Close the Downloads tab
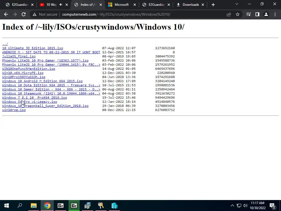Screen dimensions: 281x211 [203, 5]
